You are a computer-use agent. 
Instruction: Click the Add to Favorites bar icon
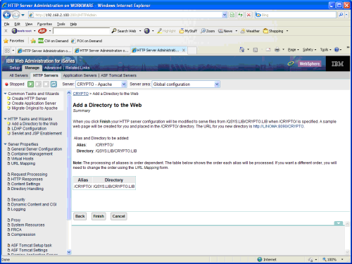[33, 41]
